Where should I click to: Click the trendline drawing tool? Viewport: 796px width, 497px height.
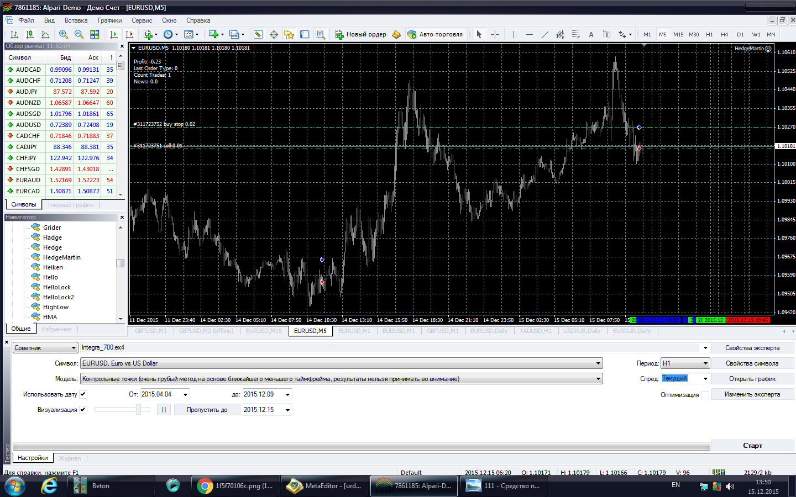coord(544,34)
